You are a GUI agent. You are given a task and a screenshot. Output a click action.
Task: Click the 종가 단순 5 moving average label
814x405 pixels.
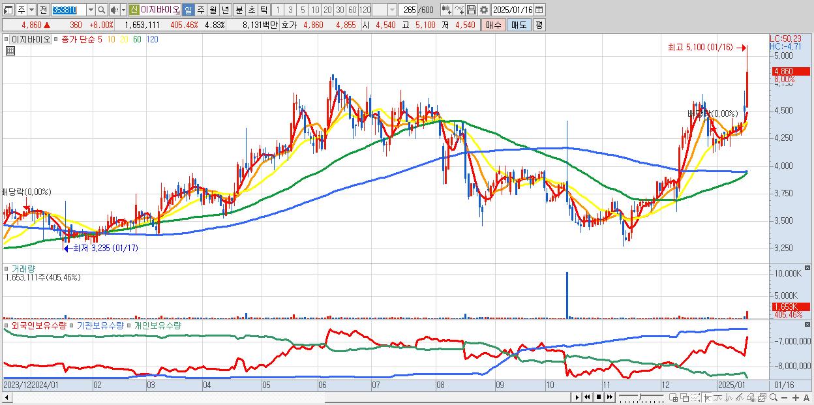(82, 39)
